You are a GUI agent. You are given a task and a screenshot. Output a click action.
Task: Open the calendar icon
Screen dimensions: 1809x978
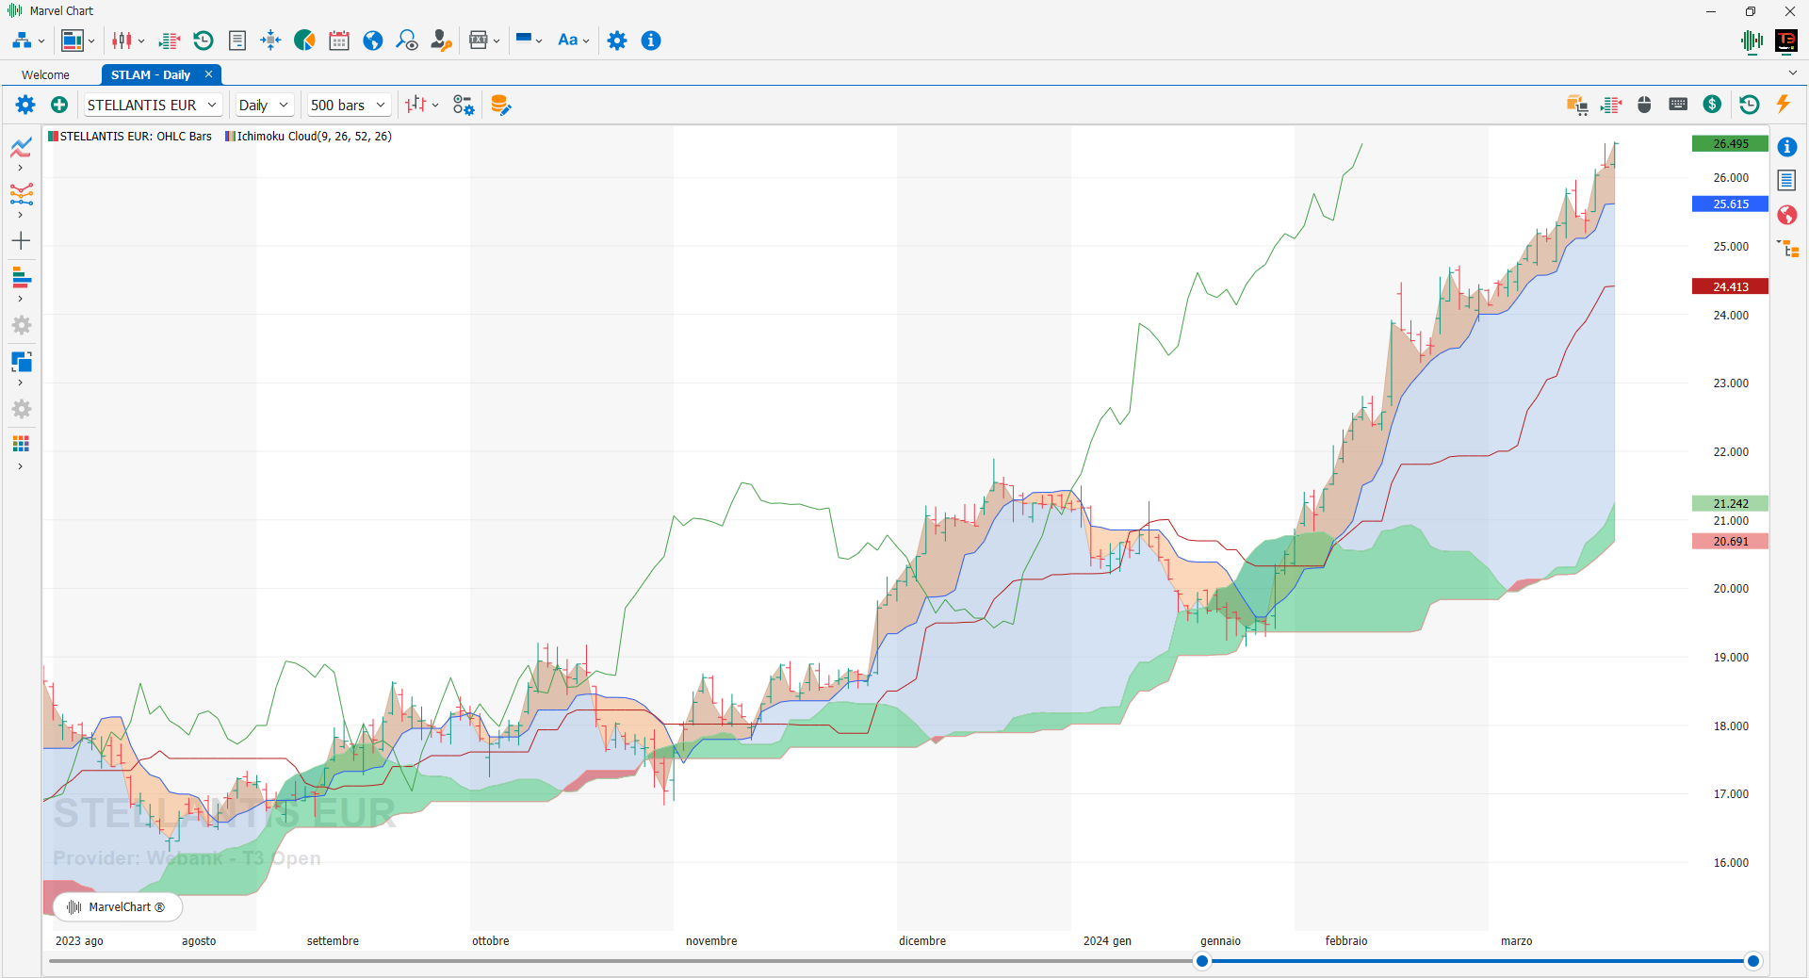click(x=339, y=41)
